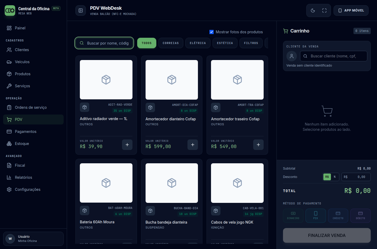Image resolution: width=377 pixels, height=249 pixels.
Task: Click Finalizar Venda button
Action: [327, 235]
